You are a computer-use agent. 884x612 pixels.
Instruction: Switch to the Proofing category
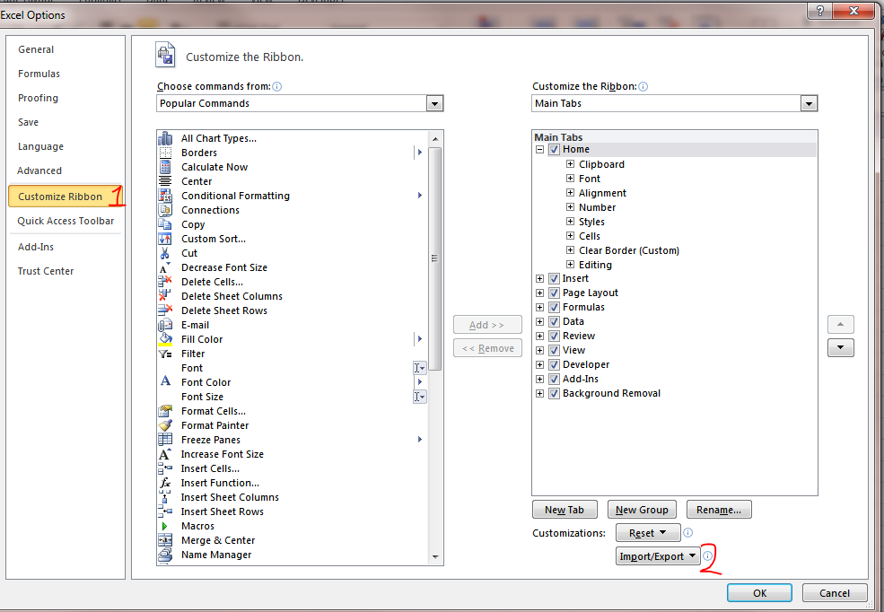[38, 98]
